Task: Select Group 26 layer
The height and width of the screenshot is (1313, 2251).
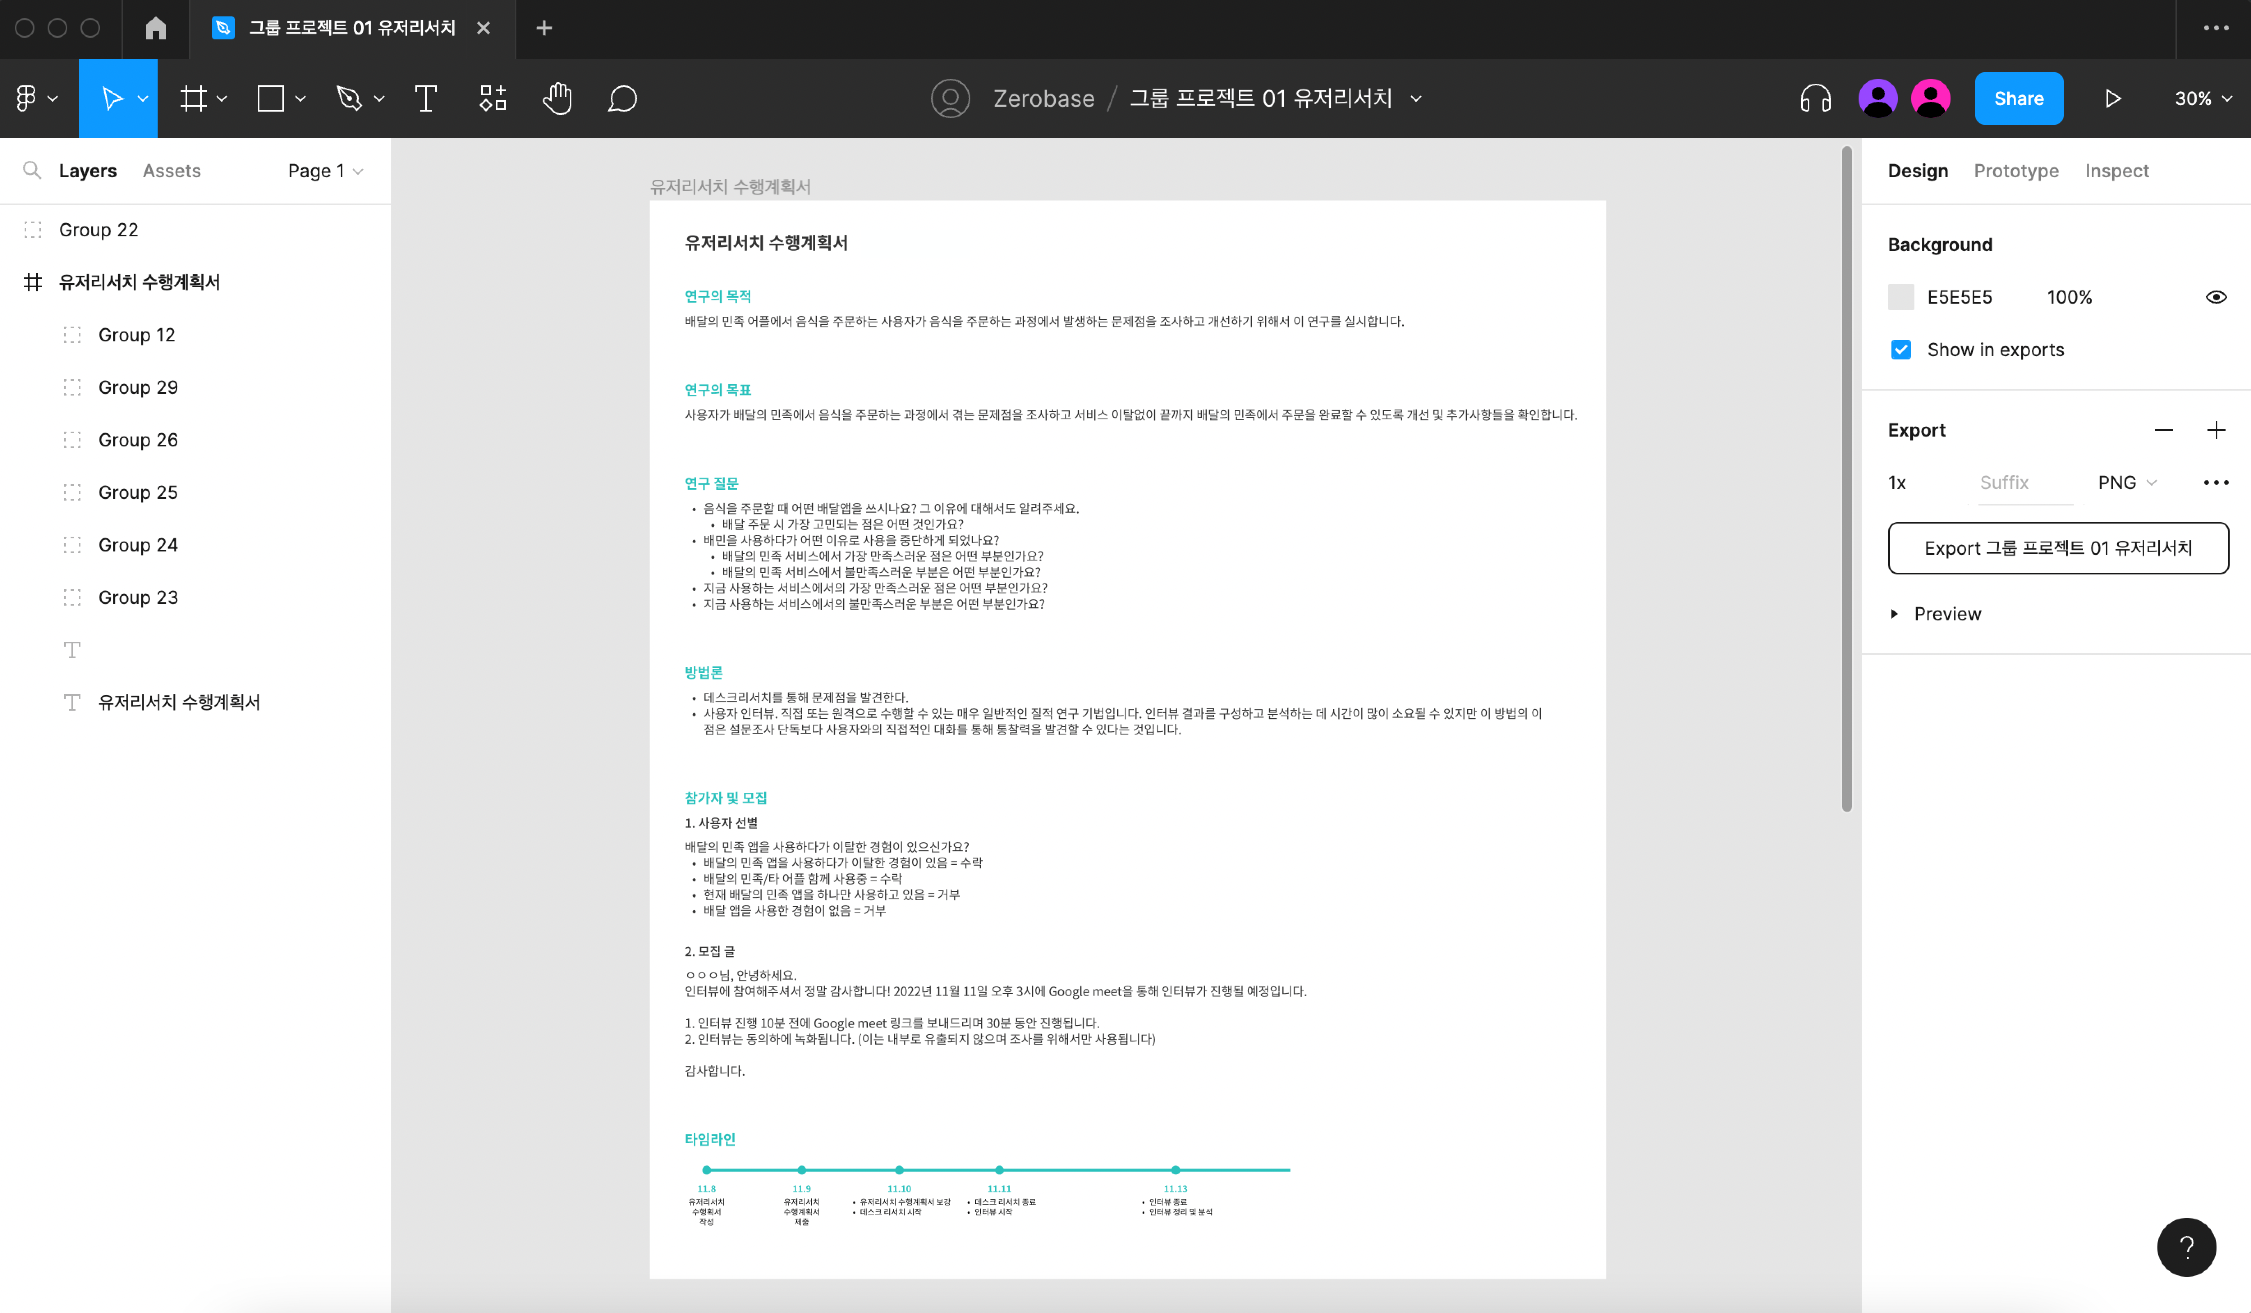Action: (x=195, y=439)
